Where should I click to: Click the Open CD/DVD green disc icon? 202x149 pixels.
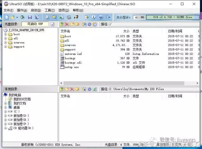(22, 17)
